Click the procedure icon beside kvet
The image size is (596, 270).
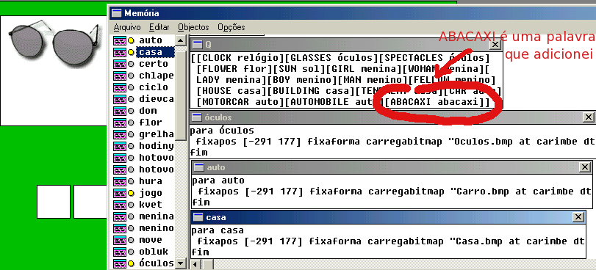[x=119, y=205]
